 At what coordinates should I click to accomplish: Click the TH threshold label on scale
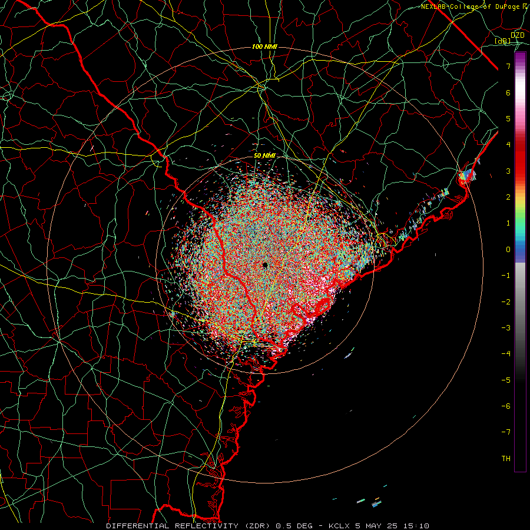[x=506, y=459]
